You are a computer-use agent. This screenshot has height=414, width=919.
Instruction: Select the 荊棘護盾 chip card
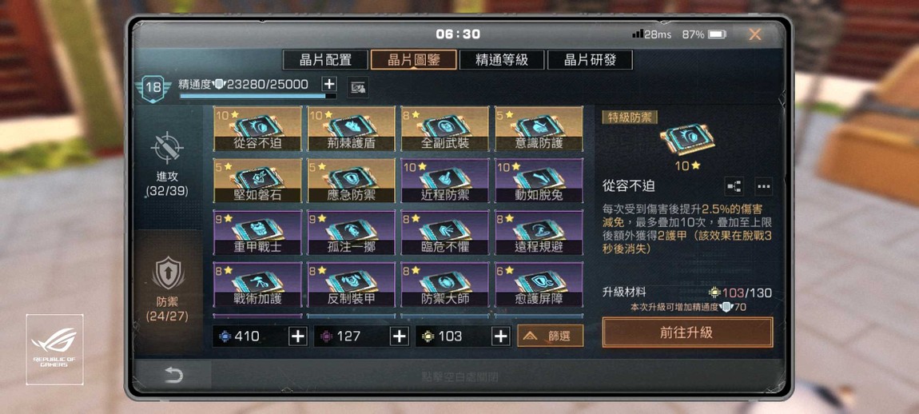351,129
